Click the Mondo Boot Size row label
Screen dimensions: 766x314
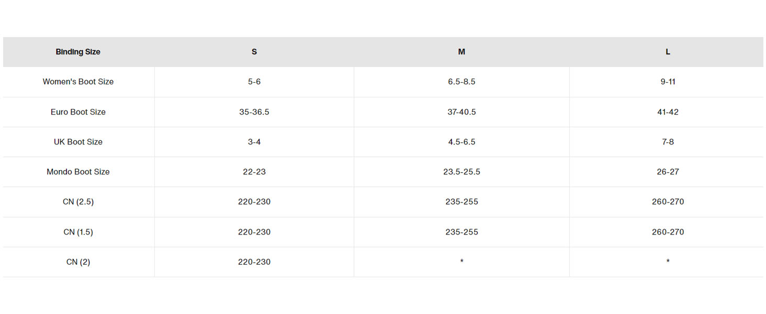click(x=78, y=172)
